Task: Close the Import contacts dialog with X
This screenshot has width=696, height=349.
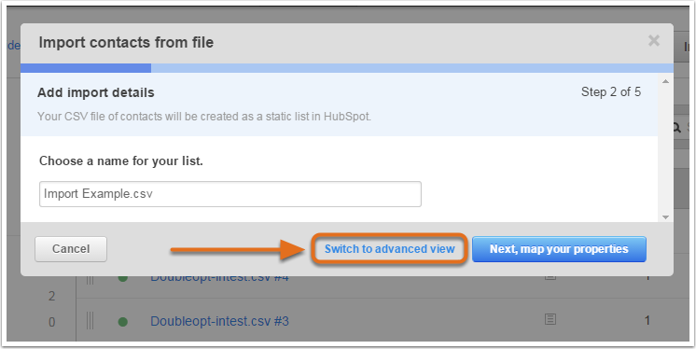Action: [x=653, y=41]
